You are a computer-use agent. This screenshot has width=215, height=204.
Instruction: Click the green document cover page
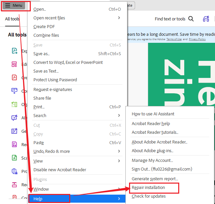pyautogui.click(x=182, y=74)
